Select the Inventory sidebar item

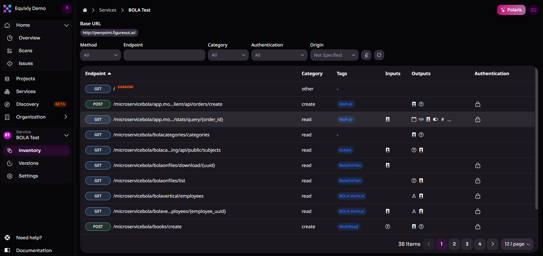coord(36,151)
